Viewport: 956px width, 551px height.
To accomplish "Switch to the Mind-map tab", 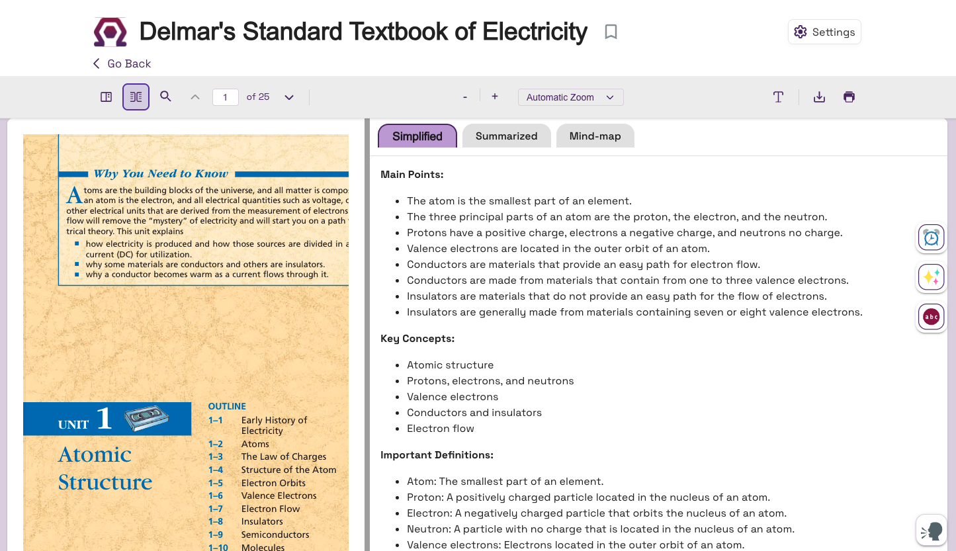I will tap(595, 136).
